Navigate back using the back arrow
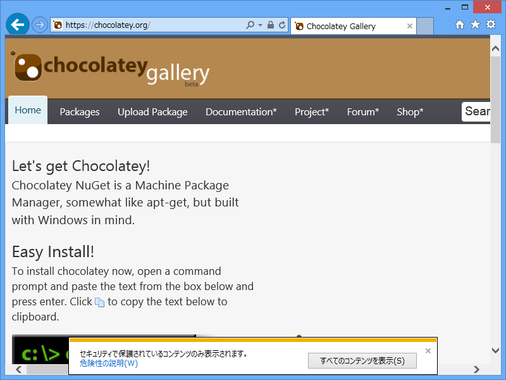 [x=17, y=24]
